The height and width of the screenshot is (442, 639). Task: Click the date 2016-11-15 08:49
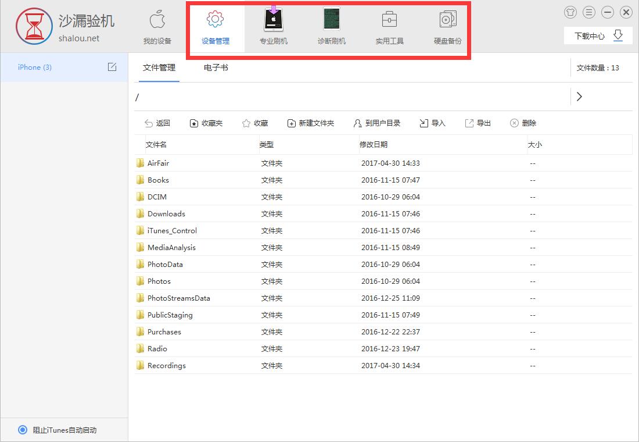click(x=390, y=247)
